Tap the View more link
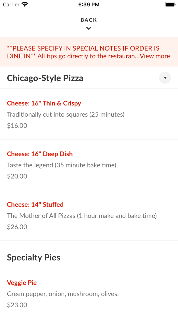Viewport: 178px width, 316px height. click(155, 56)
